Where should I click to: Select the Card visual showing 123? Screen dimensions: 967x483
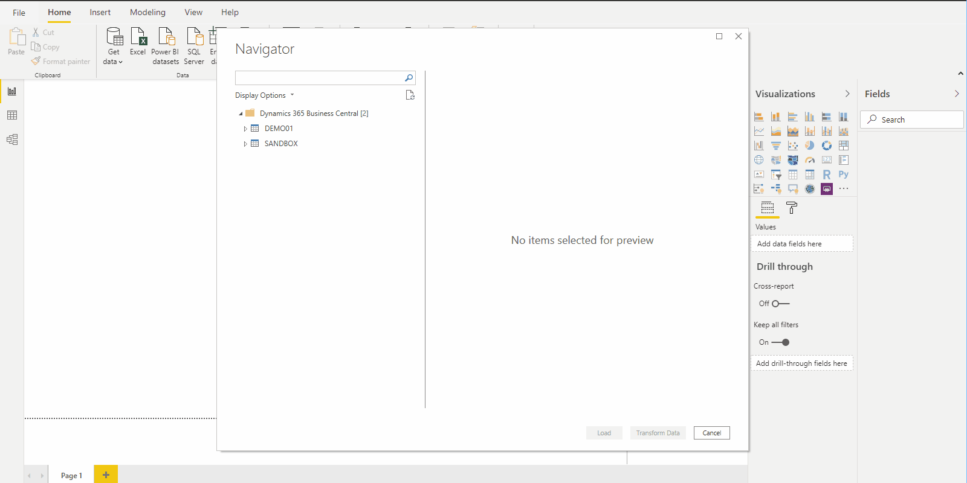click(x=827, y=160)
